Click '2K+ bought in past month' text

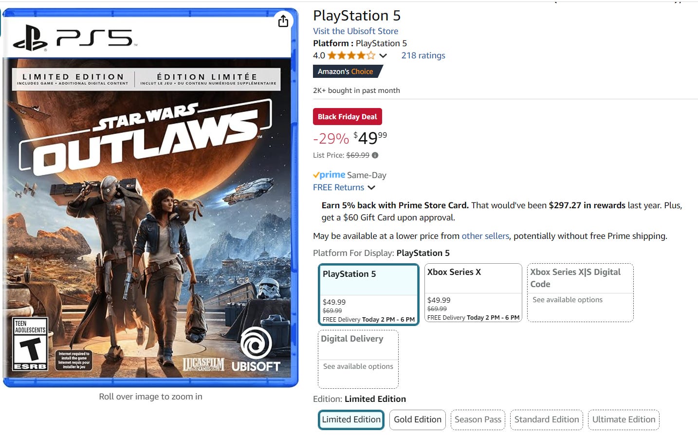click(356, 91)
